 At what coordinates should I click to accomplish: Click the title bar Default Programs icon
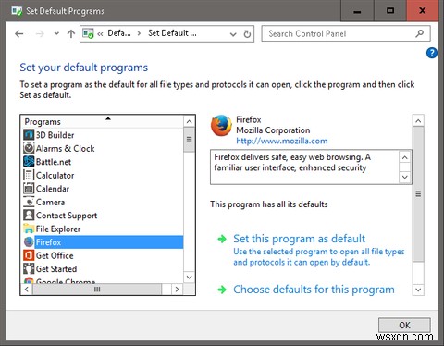click(17, 11)
